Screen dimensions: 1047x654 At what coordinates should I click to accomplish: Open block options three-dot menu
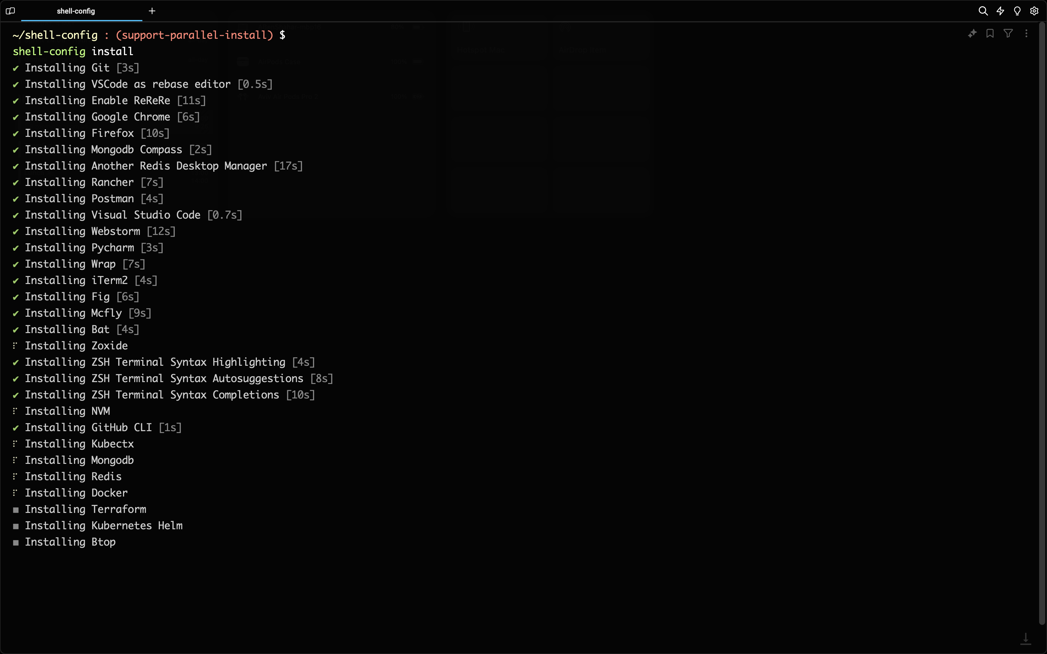(1026, 33)
